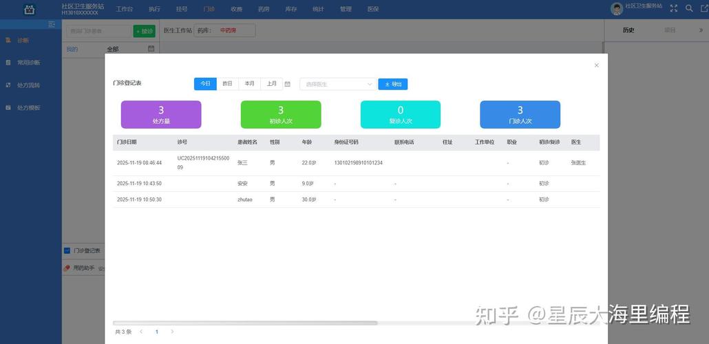Open the 工作台 menu
This screenshot has height=344, width=709.
pos(125,9)
